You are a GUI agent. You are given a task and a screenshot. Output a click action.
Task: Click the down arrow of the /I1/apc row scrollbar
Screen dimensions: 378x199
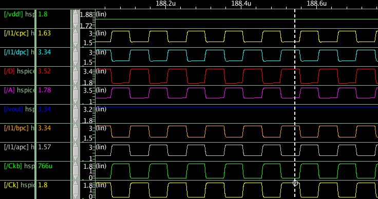pos(75,159)
